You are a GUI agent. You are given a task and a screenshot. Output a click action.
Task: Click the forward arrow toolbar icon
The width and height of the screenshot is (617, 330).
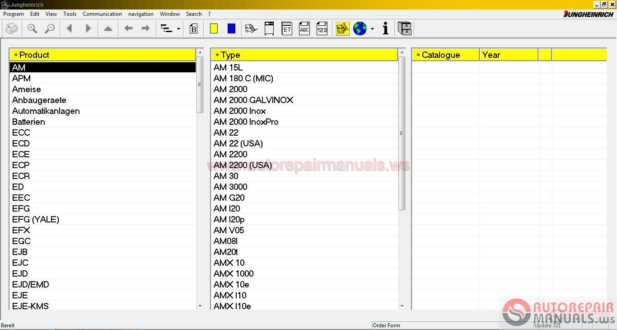[x=145, y=28]
